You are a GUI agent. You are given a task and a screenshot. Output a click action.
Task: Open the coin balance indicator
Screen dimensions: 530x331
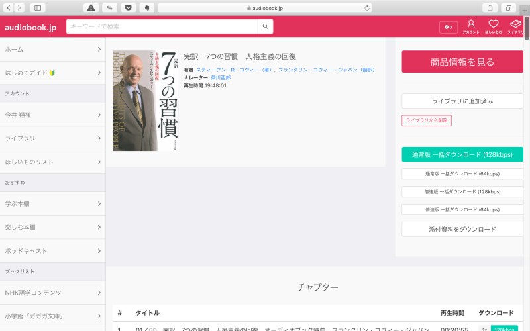[449, 27]
